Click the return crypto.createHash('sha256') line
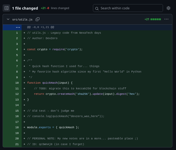 click(x=87, y=94)
